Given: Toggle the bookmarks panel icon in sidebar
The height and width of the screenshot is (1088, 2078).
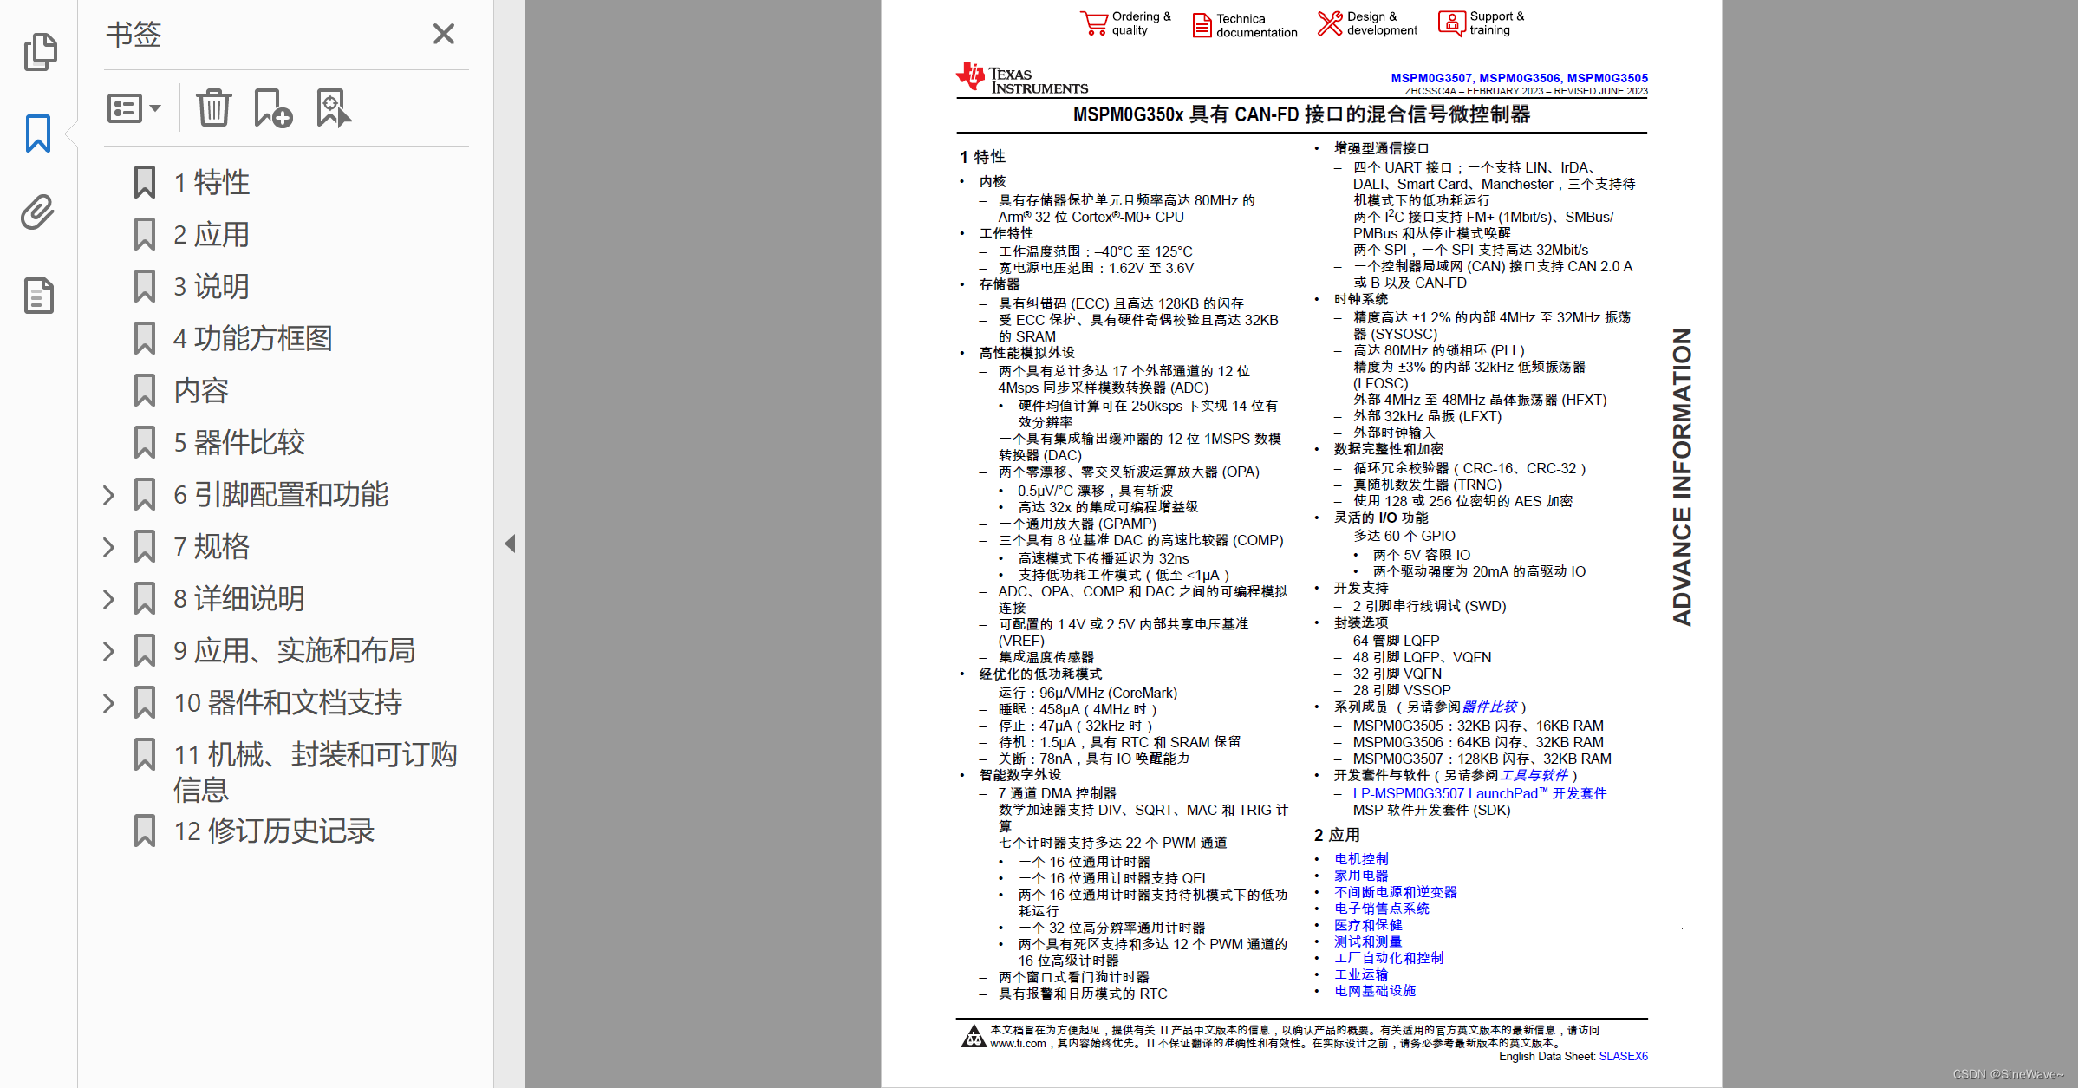Looking at the screenshot, I should pyautogui.click(x=38, y=133).
